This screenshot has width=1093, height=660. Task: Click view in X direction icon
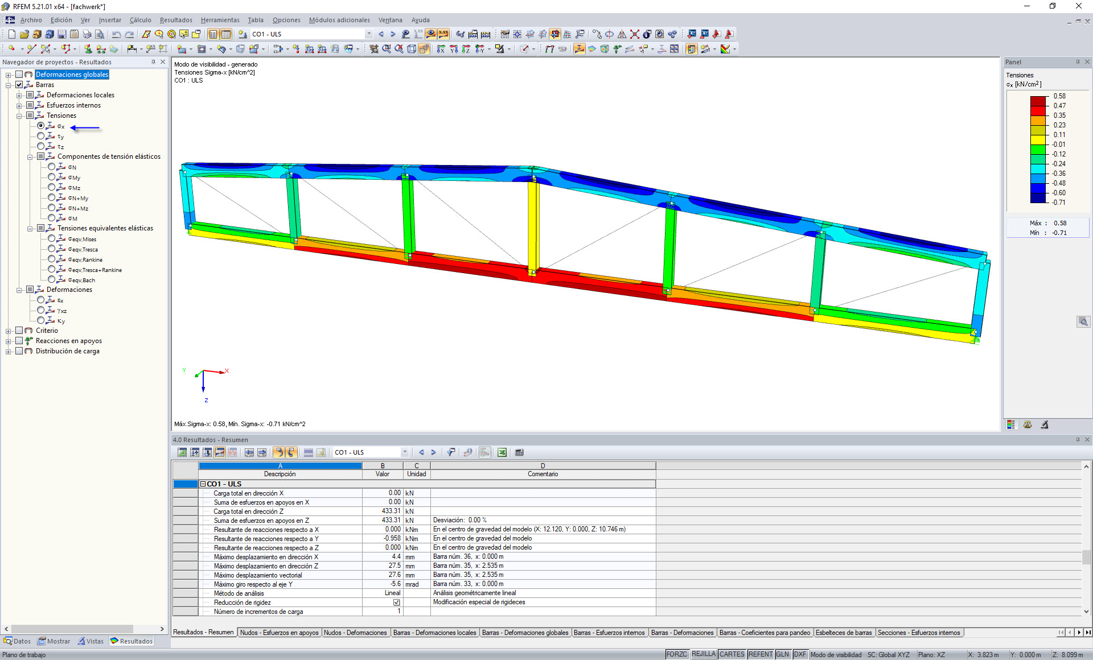(x=441, y=49)
